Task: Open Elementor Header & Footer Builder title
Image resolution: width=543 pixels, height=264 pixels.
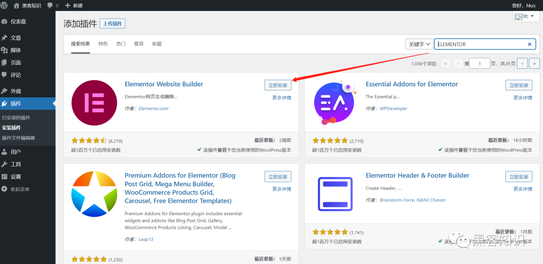Action: point(417,175)
